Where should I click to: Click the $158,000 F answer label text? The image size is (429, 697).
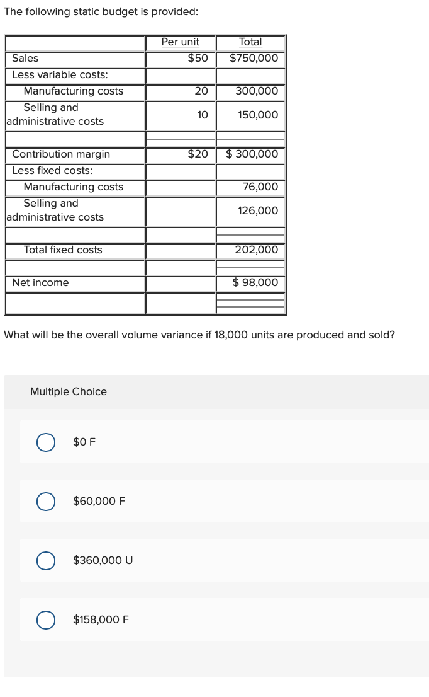[101, 619]
